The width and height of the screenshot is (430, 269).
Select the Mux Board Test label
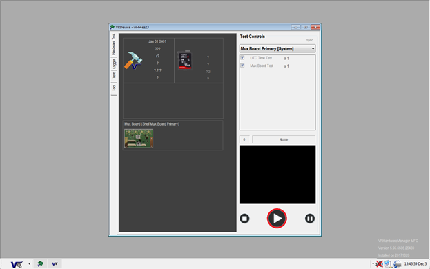tap(262, 66)
